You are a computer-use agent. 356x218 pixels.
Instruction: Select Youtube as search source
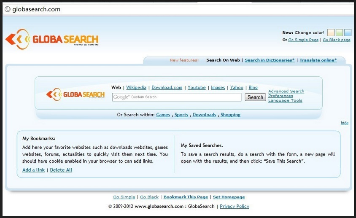(197, 87)
